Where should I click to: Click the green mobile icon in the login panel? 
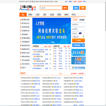pyautogui.click(x=84, y=37)
